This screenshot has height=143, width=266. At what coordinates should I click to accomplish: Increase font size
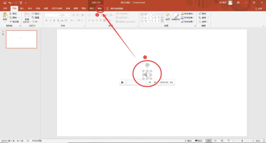73,15
